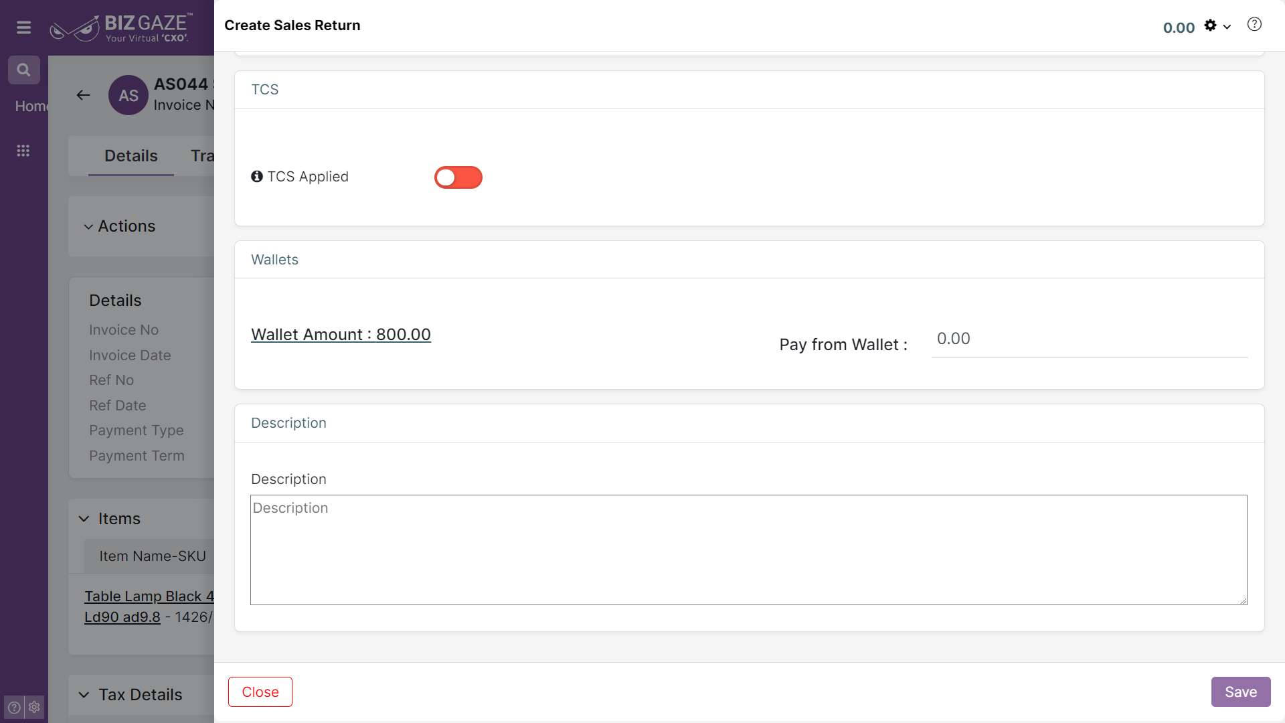1285x723 pixels.
Task: Click the Invoice Date label
Action: pyautogui.click(x=130, y=355)
